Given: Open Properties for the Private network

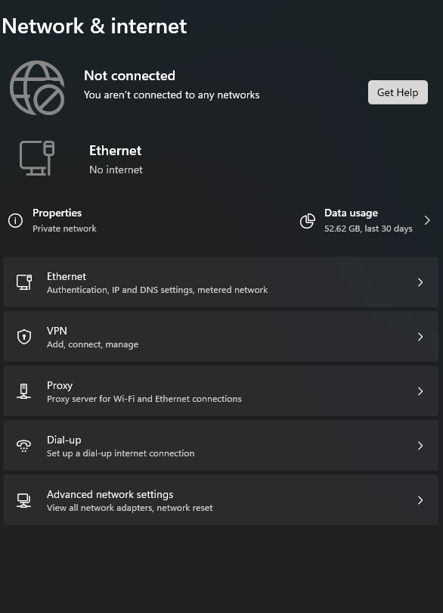Looking at the screenshot, I should 64,220.
